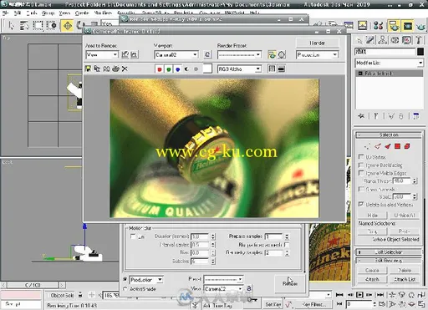Enable the green channel button
This screenshot has width=428, height=310.
(x=169, y=69)
